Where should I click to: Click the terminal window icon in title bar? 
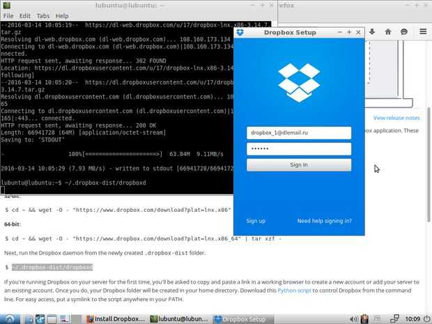pos(6,5)
